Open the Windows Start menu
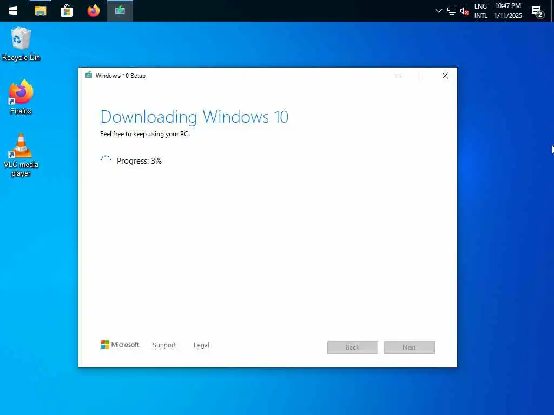 pos(13,11)
